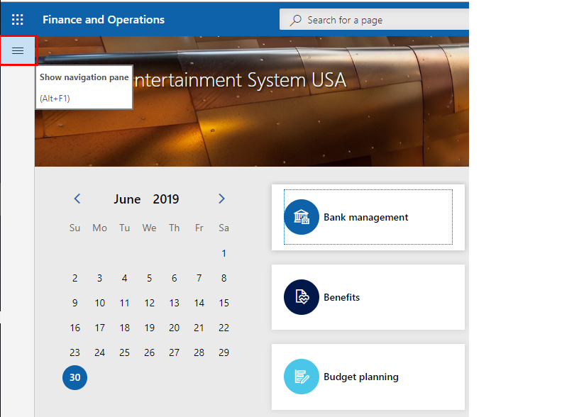The height and width of the screenshot is (417, 579).
Task: Select date 12 in calendar
Action: click(149, 303)
